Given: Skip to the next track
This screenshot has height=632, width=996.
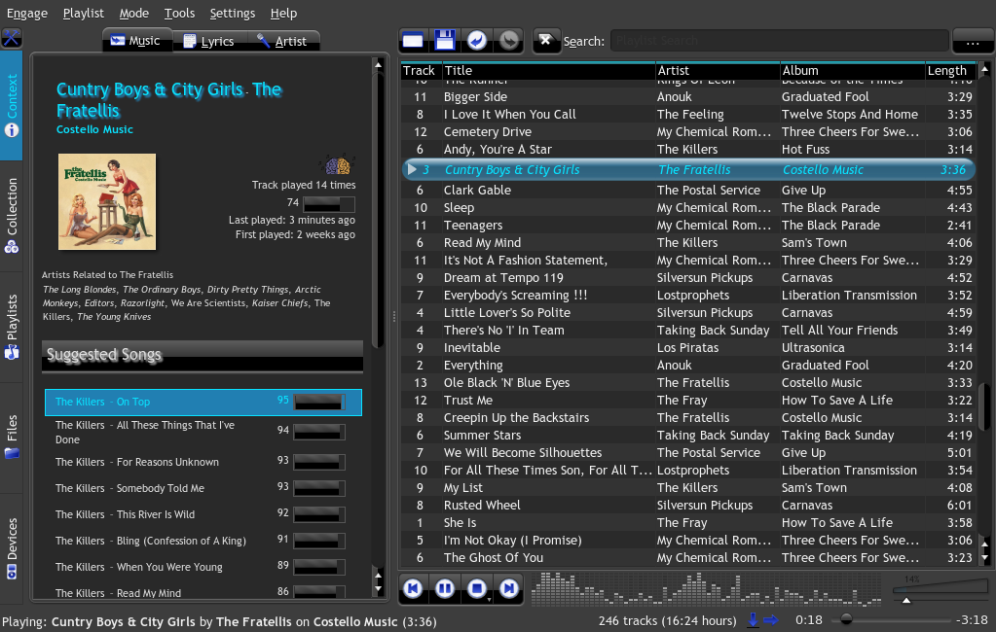Looking at the screenshot, I should point(509,588).
